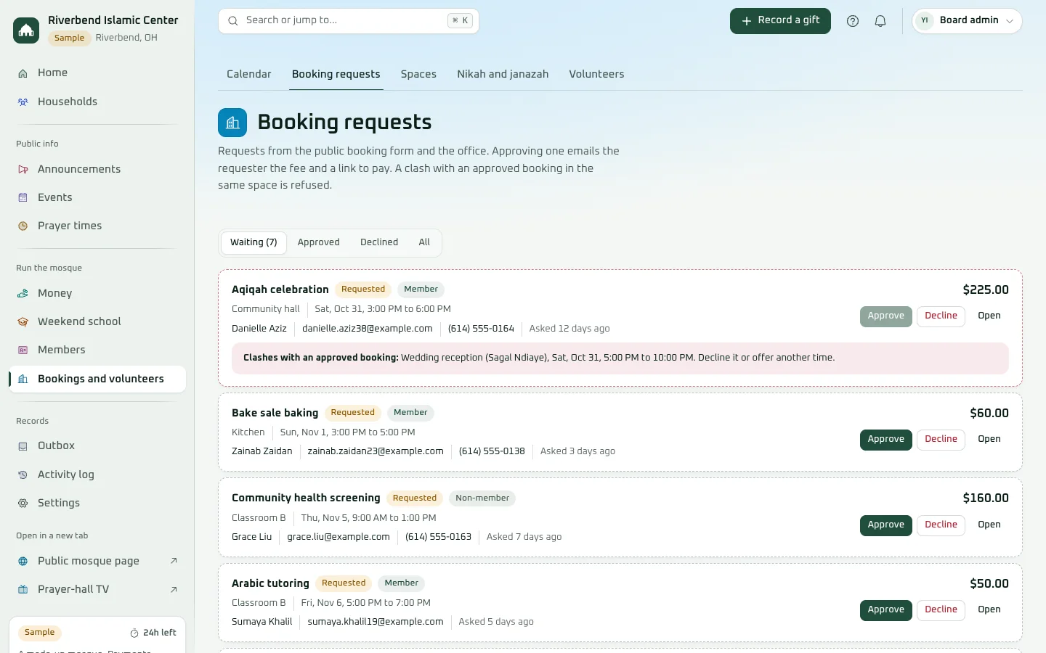The width and height of the screenshot is (1046, 653).
Task: Click the Prayer-hall TV external arrow
Action: click(174, 590)
